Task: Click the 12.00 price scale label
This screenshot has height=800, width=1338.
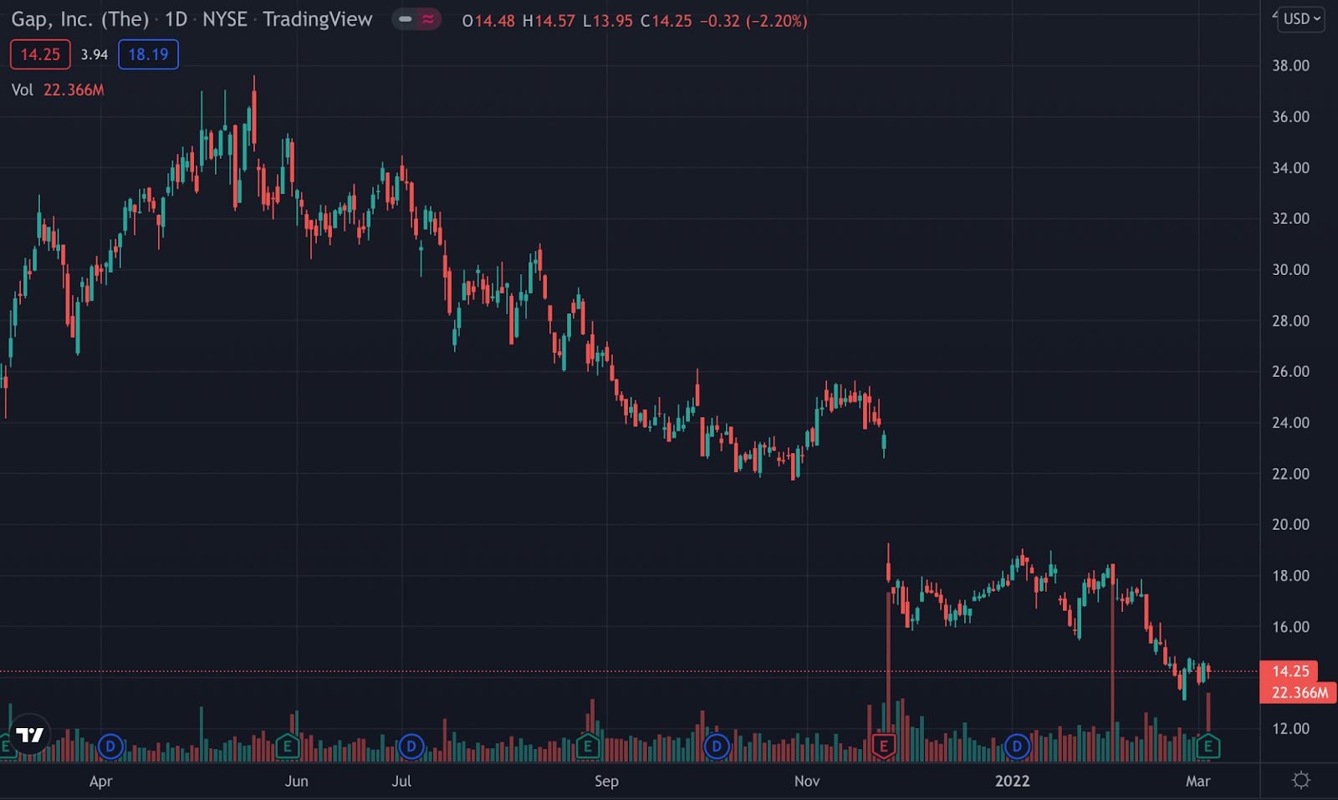Action: [x=1290, y=728]
